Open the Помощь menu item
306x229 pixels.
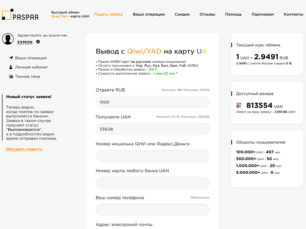tap(233, 14)
